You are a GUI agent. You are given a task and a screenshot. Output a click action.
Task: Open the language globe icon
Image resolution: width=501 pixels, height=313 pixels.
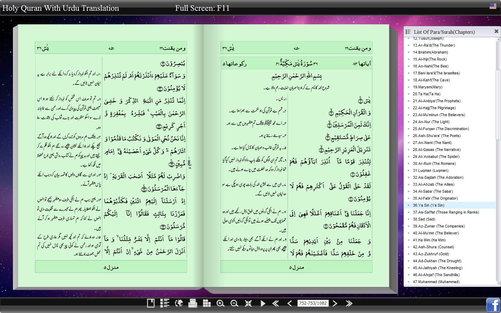click(x=179, y=303)
